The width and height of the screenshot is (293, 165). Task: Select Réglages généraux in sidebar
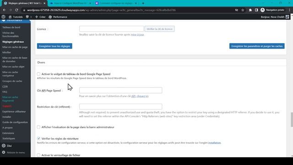point(13,42)
